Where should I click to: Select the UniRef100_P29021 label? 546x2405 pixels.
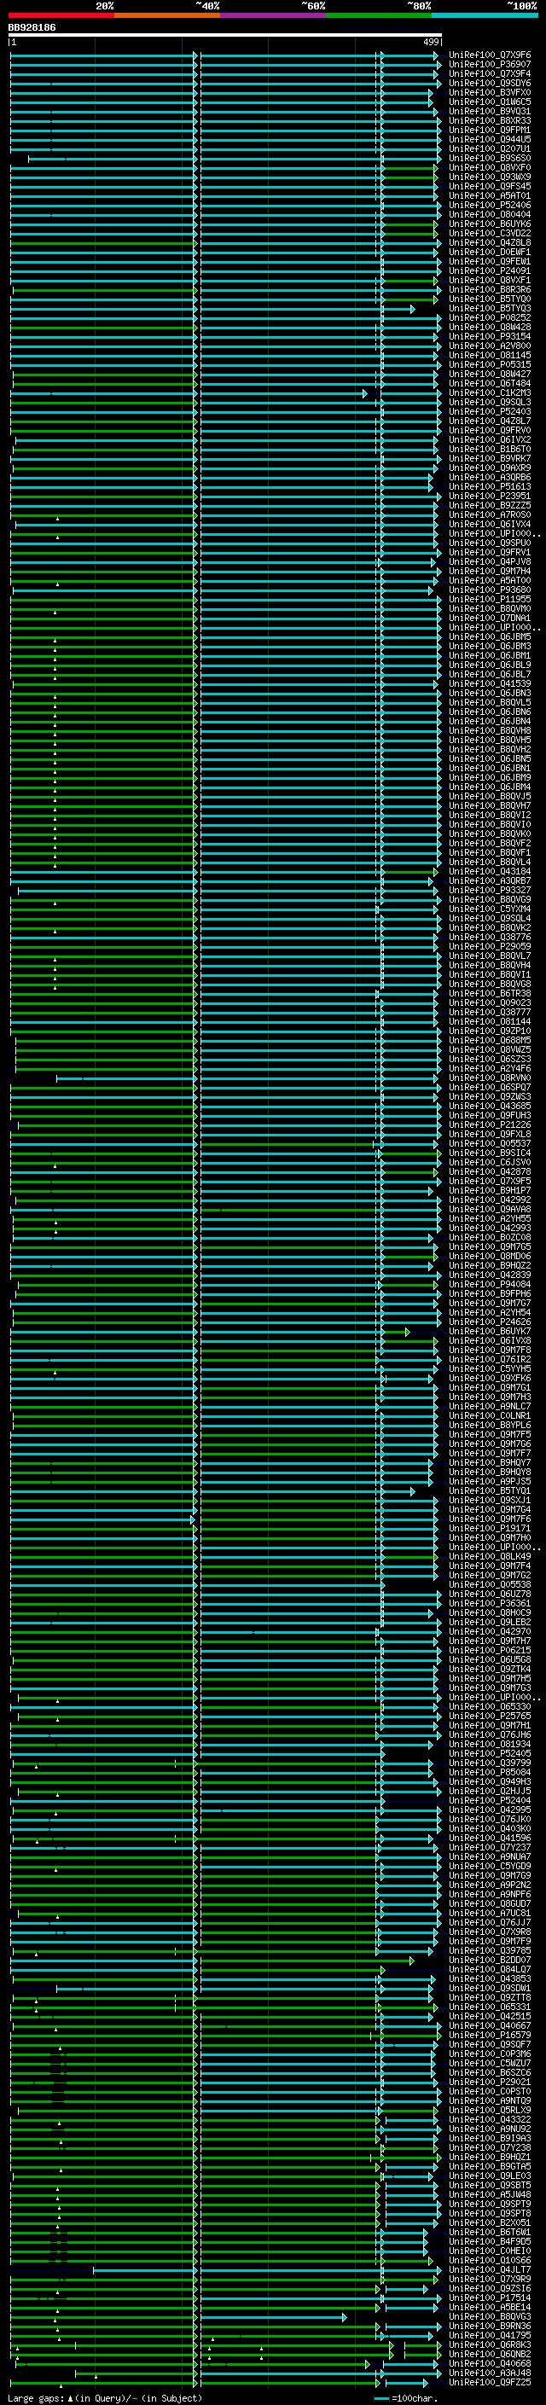[x=490, y=2082]
